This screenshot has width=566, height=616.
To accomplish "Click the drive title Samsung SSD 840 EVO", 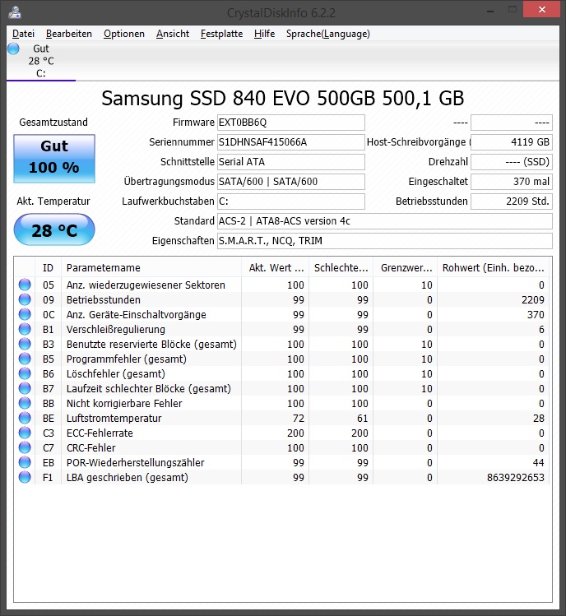I will point(283,98).
